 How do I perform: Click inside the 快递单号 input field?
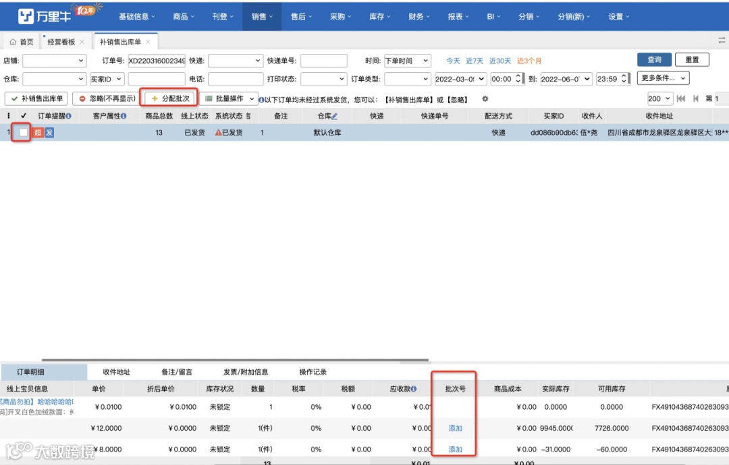(325, 61)
